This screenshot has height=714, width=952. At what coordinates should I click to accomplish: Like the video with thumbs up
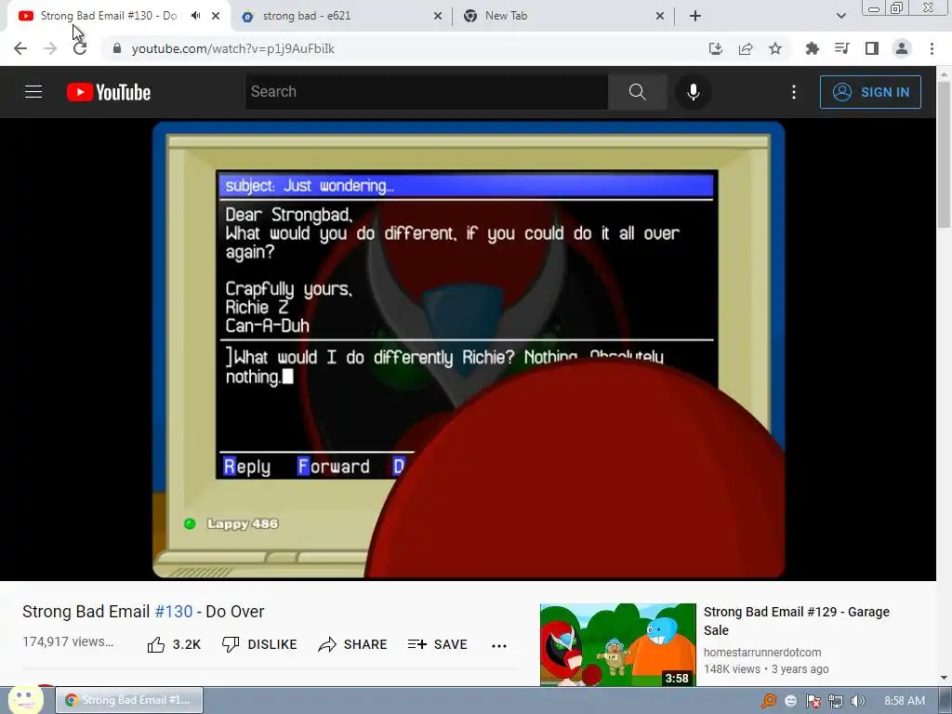174,645
